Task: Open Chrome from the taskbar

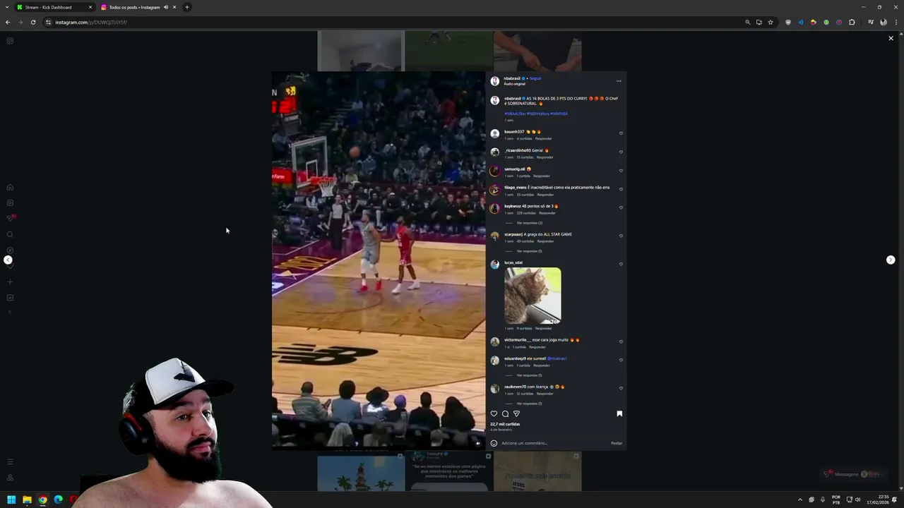Action: [x=42, y=500]
